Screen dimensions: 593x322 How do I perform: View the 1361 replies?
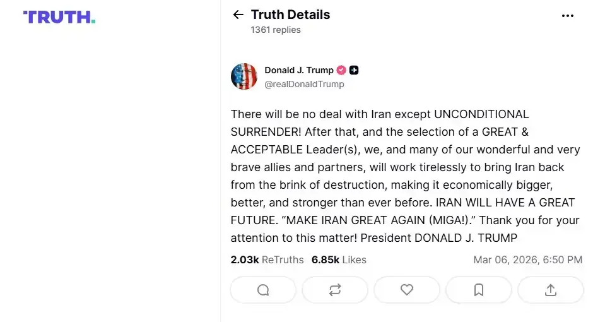point(276,30)
